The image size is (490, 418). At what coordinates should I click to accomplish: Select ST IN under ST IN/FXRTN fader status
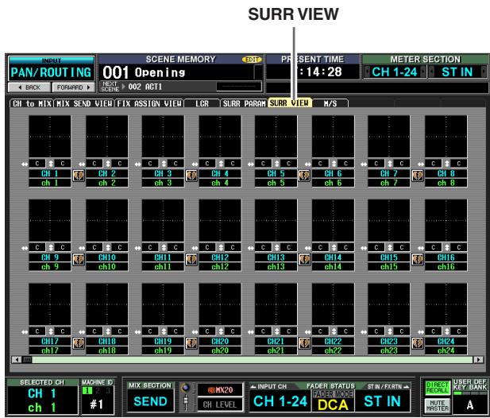tap(382, 401)
